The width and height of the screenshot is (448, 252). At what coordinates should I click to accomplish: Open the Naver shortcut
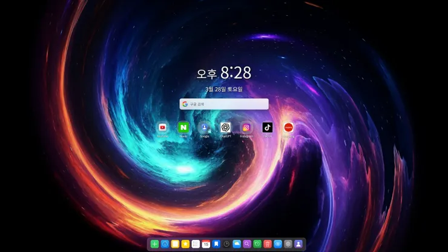click(x=183, y=128)
